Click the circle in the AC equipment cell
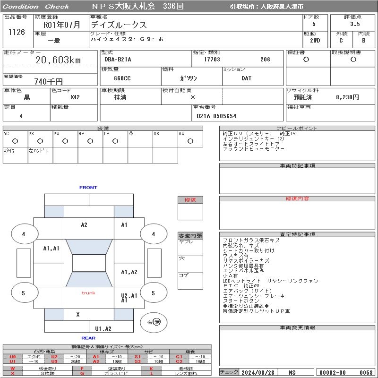 [15, 141]
